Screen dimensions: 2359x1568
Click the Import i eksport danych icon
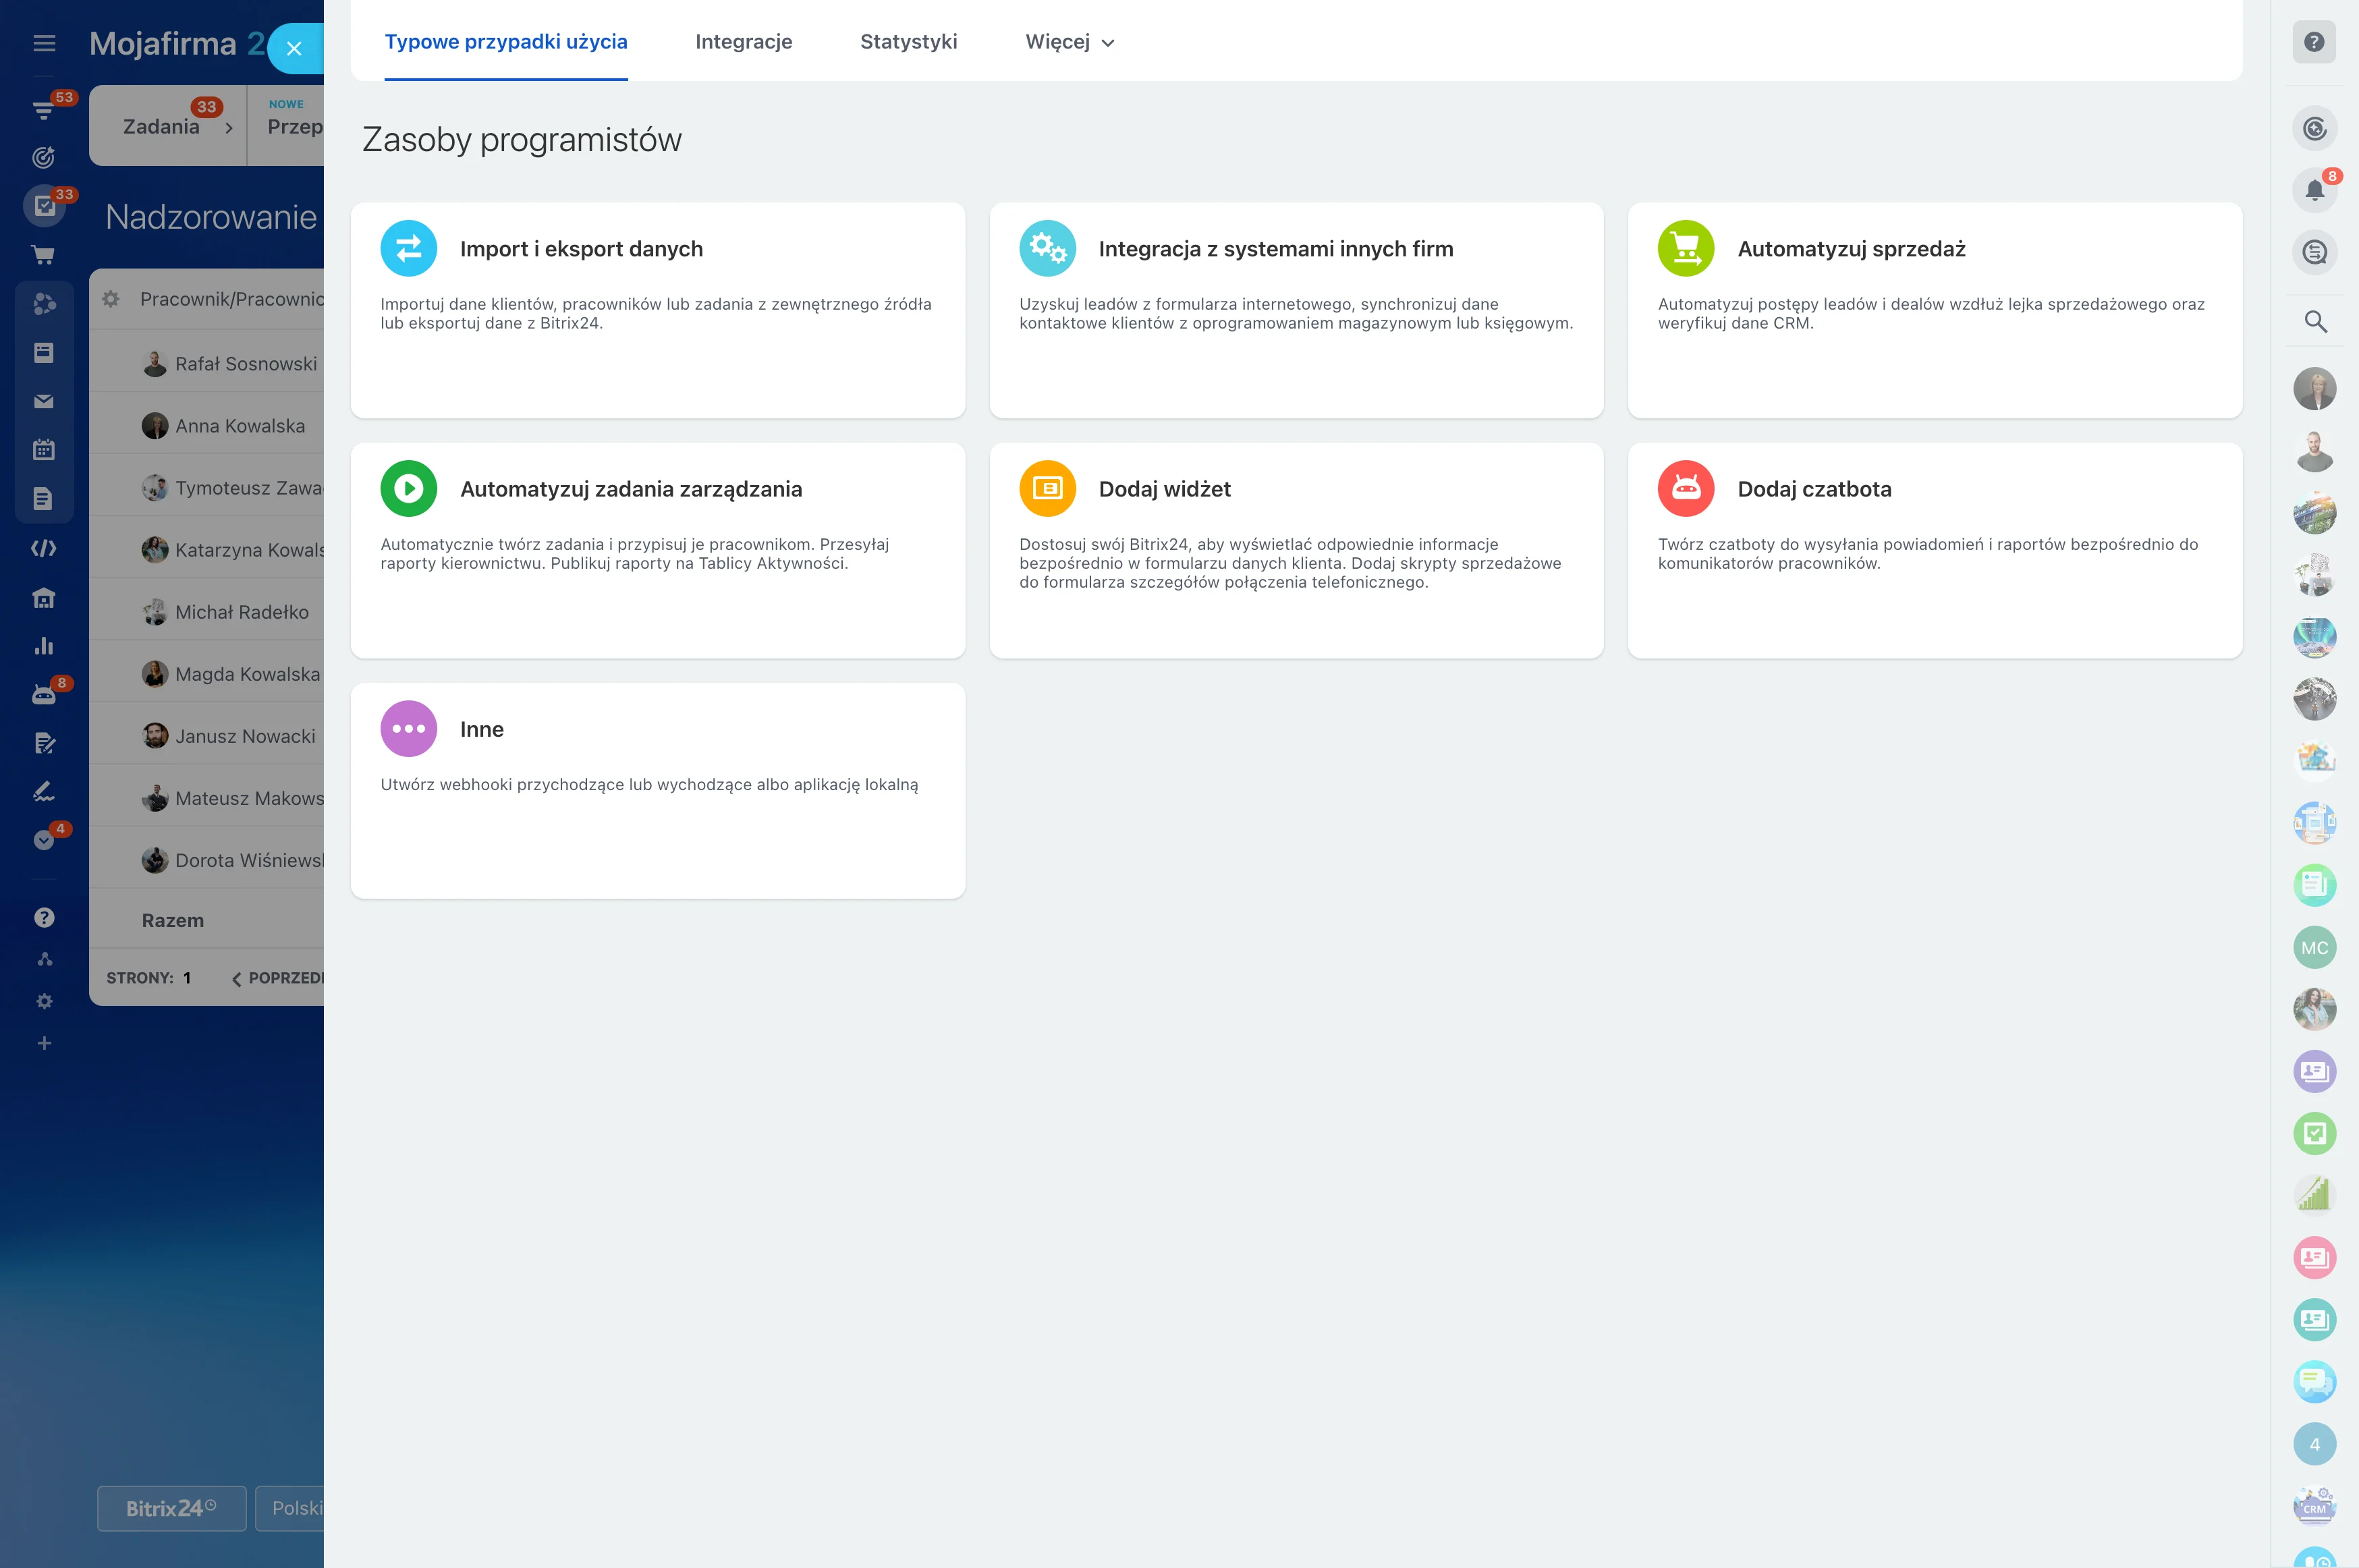(408, 248)
